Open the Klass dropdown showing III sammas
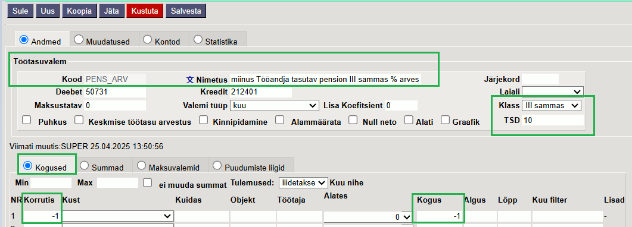 coord(552,106)
